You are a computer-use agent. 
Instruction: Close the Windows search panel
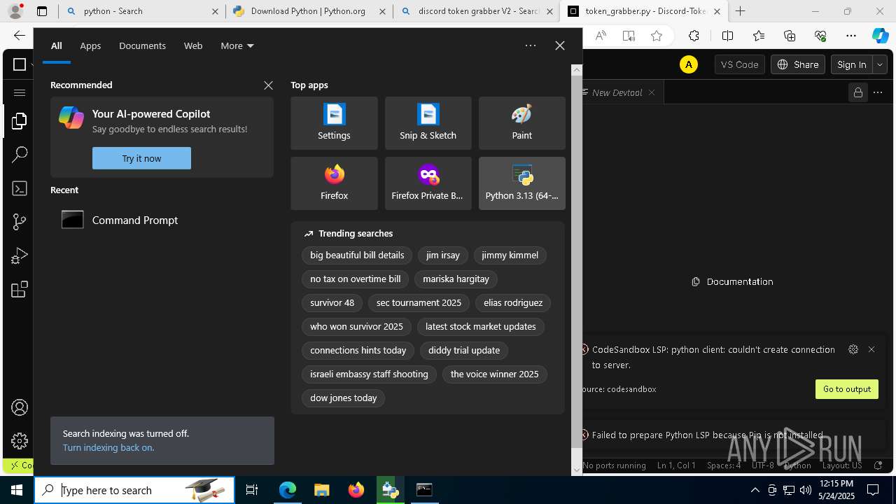[x=559, y=45]
